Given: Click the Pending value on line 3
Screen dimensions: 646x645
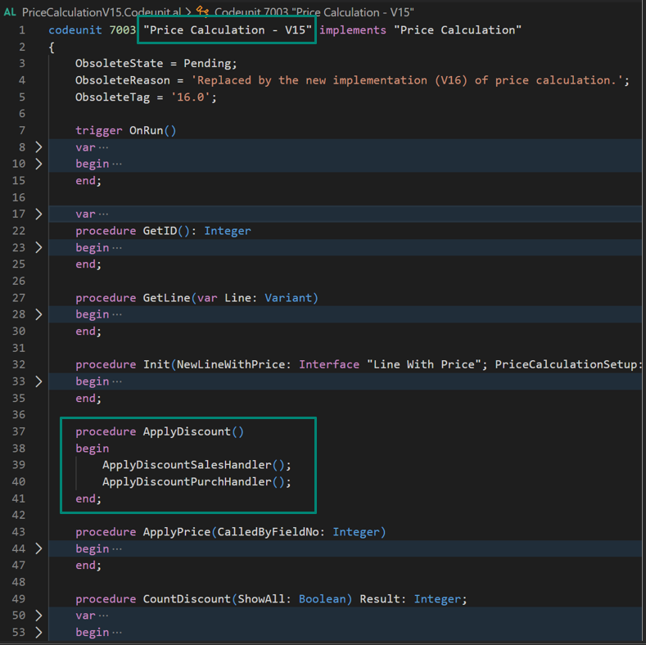Looking at the screenshot, I should 207,63.
